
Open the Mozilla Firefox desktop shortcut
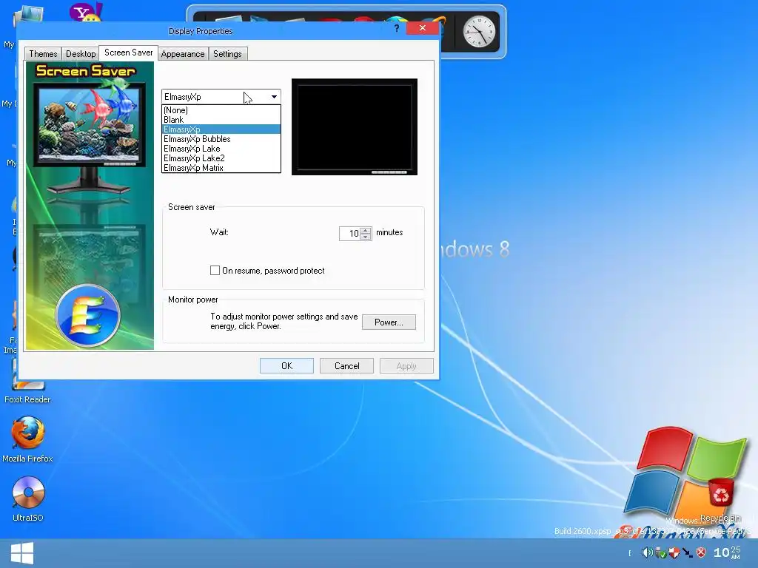coord(27,439)
